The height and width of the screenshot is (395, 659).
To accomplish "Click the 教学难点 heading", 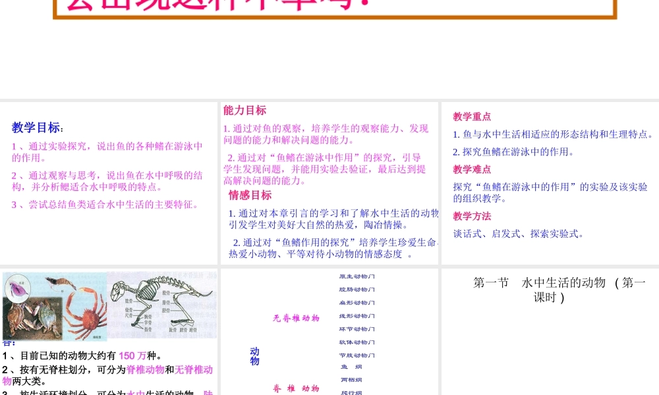I will [x=472, y=170].
